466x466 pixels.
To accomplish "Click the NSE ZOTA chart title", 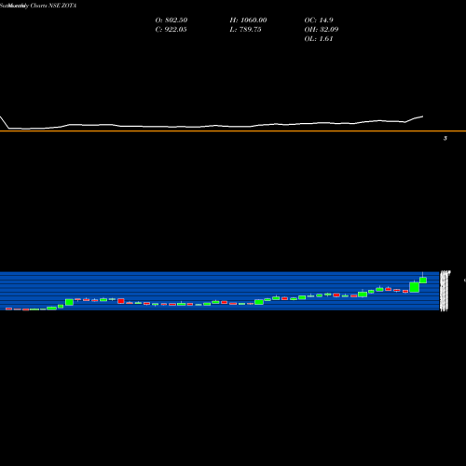I will click(x=38, y=6).
